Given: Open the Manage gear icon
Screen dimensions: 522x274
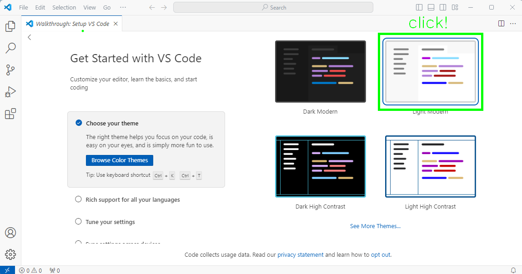Looking at the screenshot, I should (10, 254).
